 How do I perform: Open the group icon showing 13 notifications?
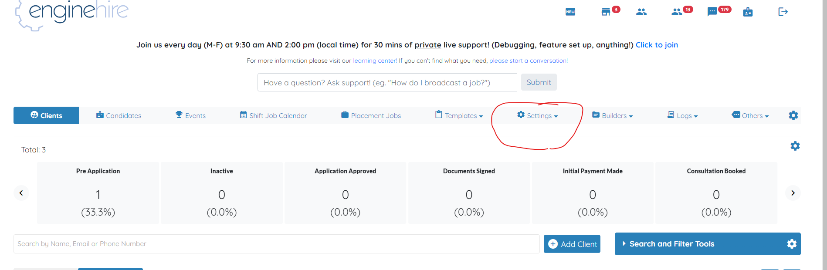click(x=677, y=12)
